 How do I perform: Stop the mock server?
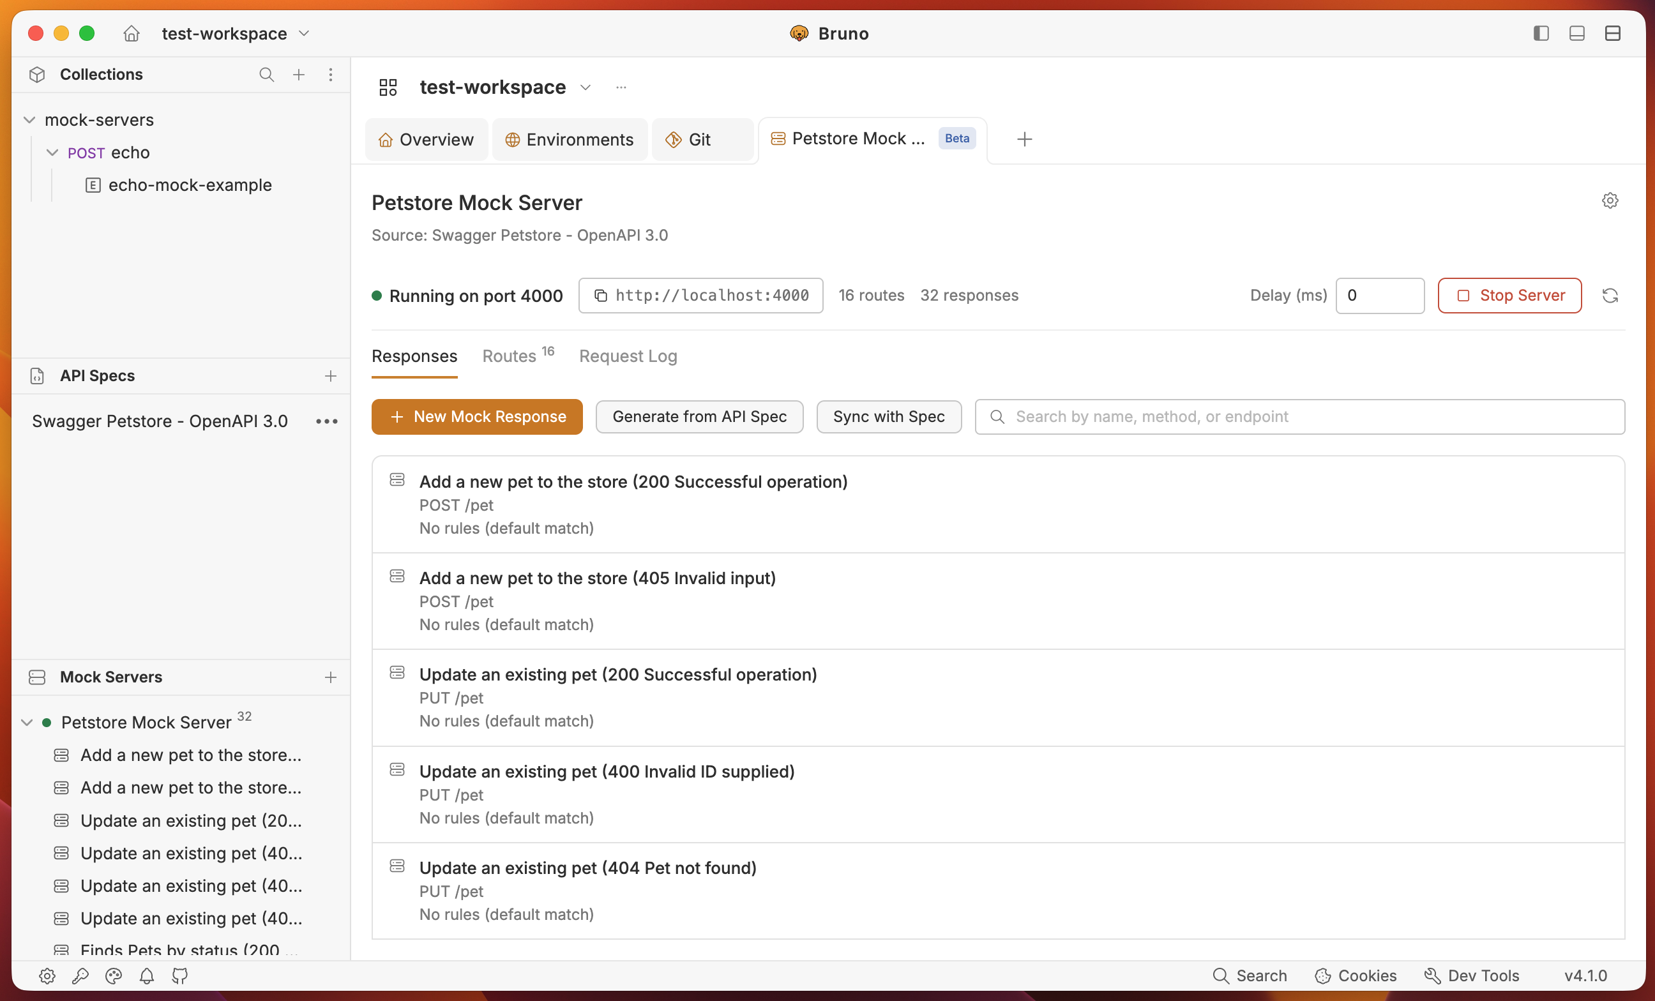[x=1509, y=296]
